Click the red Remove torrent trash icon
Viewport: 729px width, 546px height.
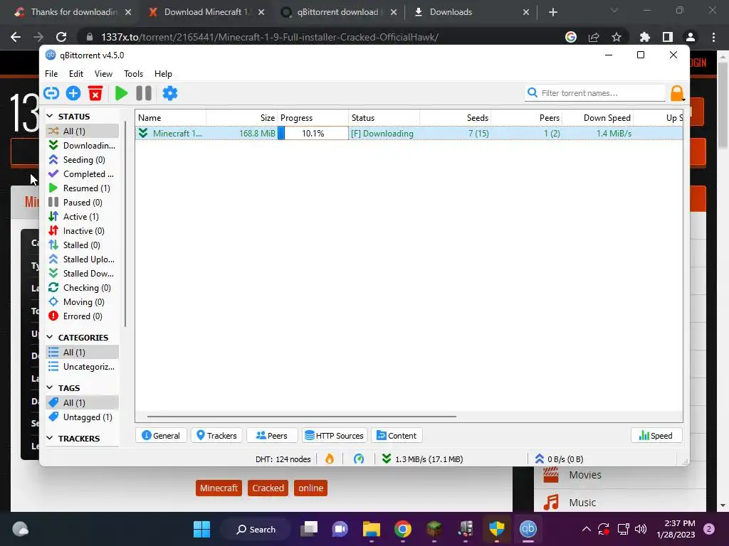coord(95,93)
